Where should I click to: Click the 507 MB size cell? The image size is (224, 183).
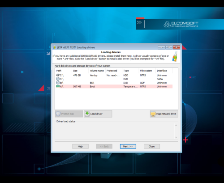pos(77,86)
